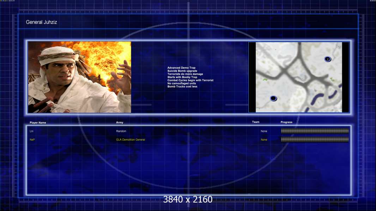Click GLA Demolition General army entry

[131, 140]
